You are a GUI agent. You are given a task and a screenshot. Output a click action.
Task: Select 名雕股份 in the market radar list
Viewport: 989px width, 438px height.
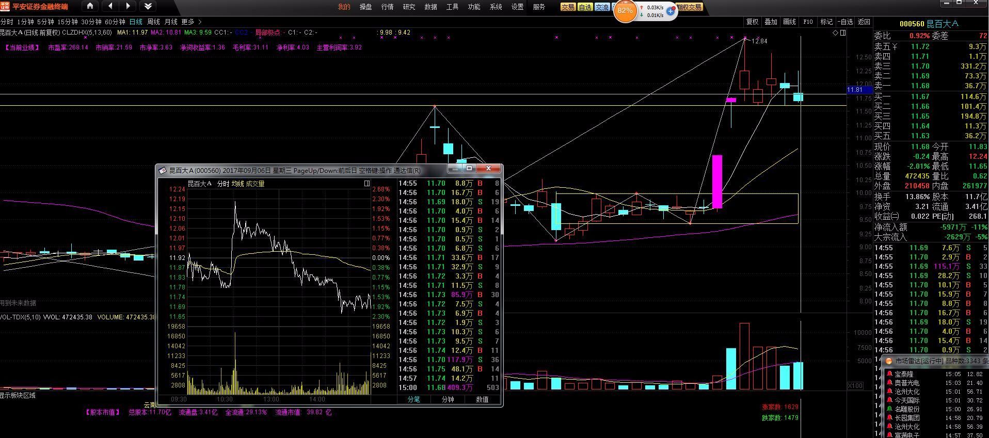(x=907, y=409)
